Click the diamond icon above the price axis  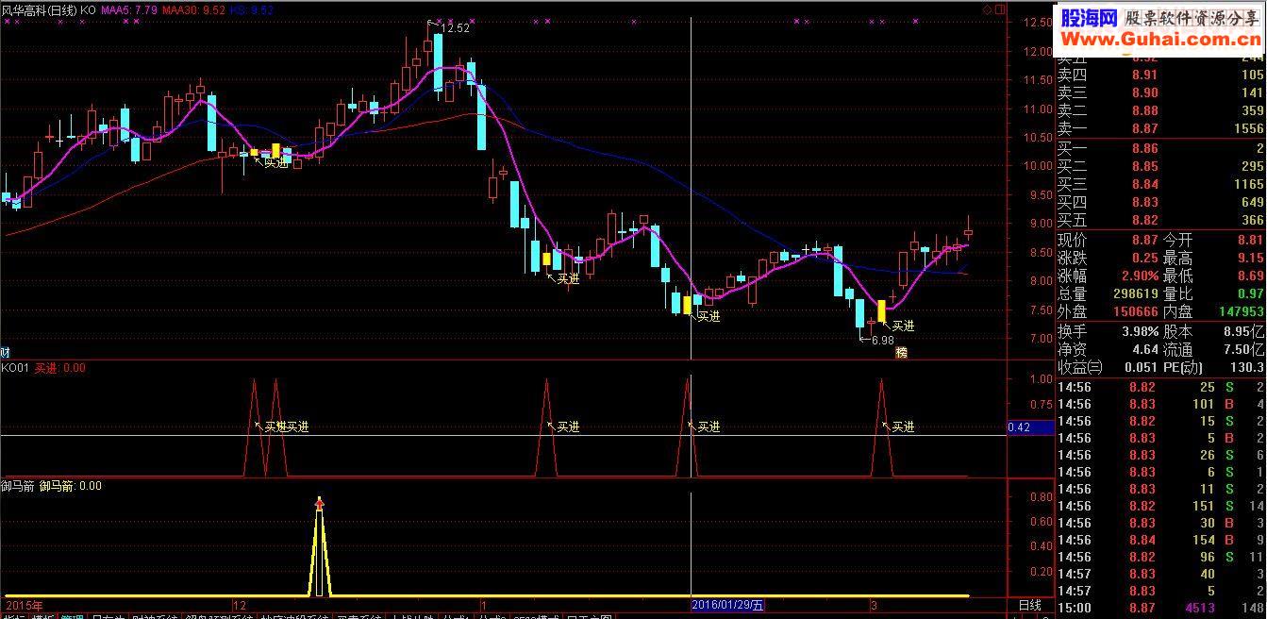tap(987, 9)
